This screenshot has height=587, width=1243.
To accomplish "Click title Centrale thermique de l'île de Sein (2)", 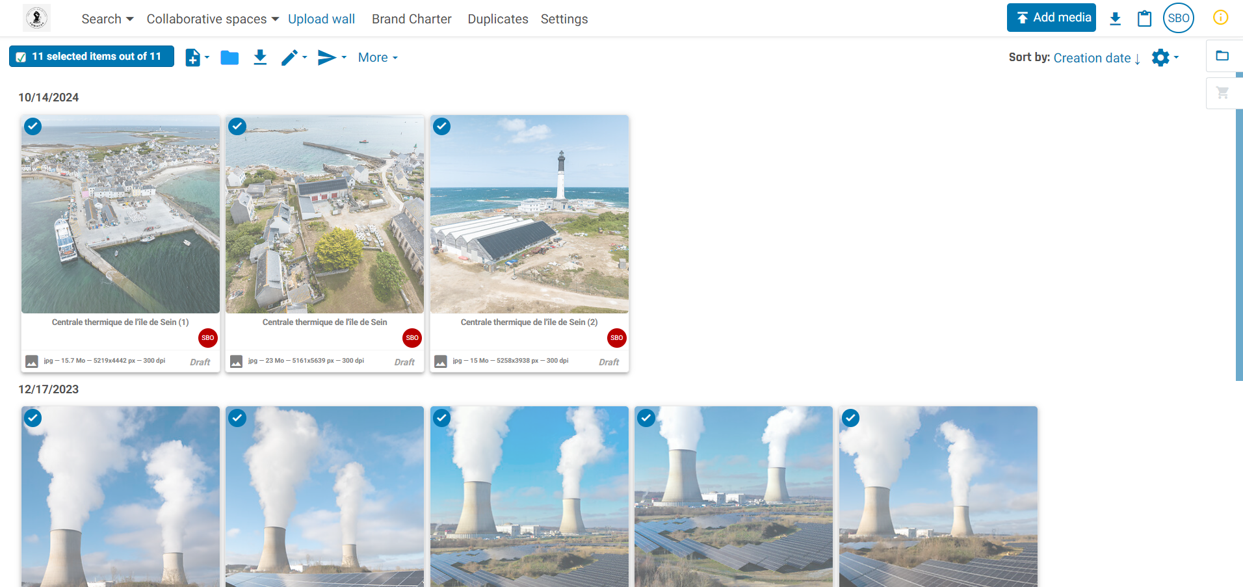I will click(529, 322).
